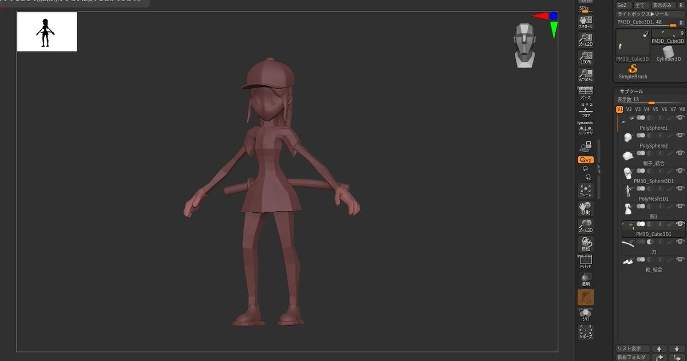Select the large PM3D_Cube3D tool thumbnail
Viewport: 687px width, 361px height.
coord(633,45)
